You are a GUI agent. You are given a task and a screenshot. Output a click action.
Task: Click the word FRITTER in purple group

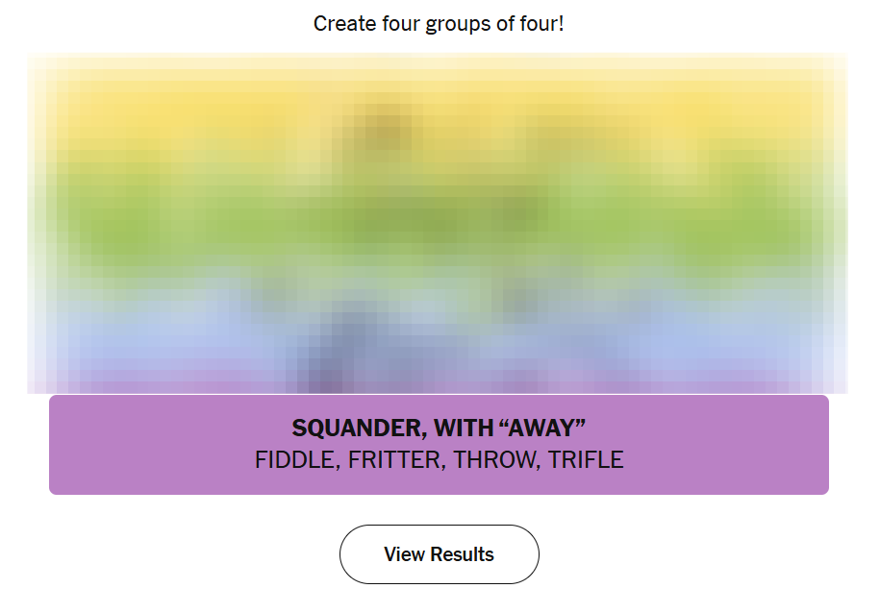(394, 460)
